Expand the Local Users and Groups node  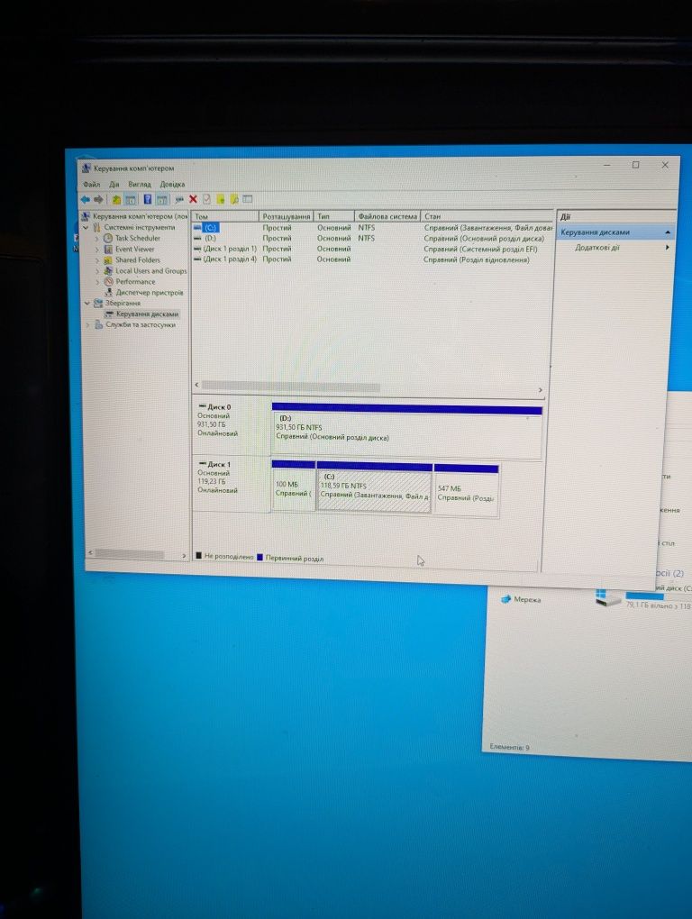pyautogui.click(x=97, y=271)
